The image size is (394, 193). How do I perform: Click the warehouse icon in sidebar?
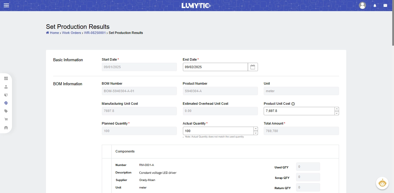[x=6, y=128]
